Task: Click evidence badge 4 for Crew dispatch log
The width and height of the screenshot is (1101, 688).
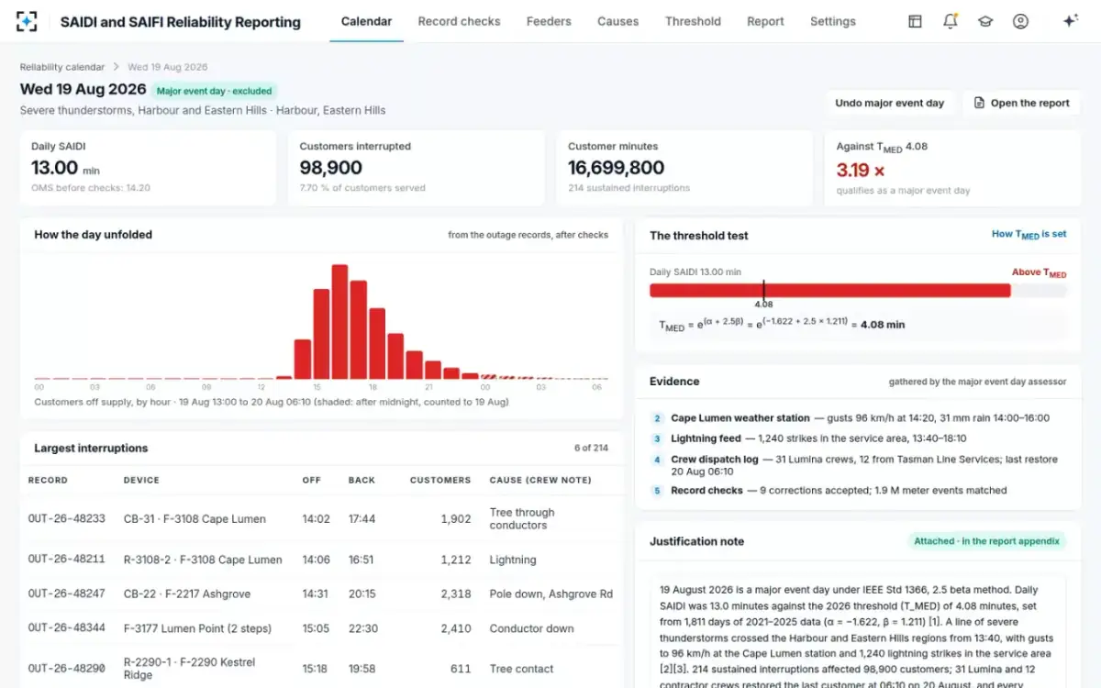Action: [x=657, y=460]
